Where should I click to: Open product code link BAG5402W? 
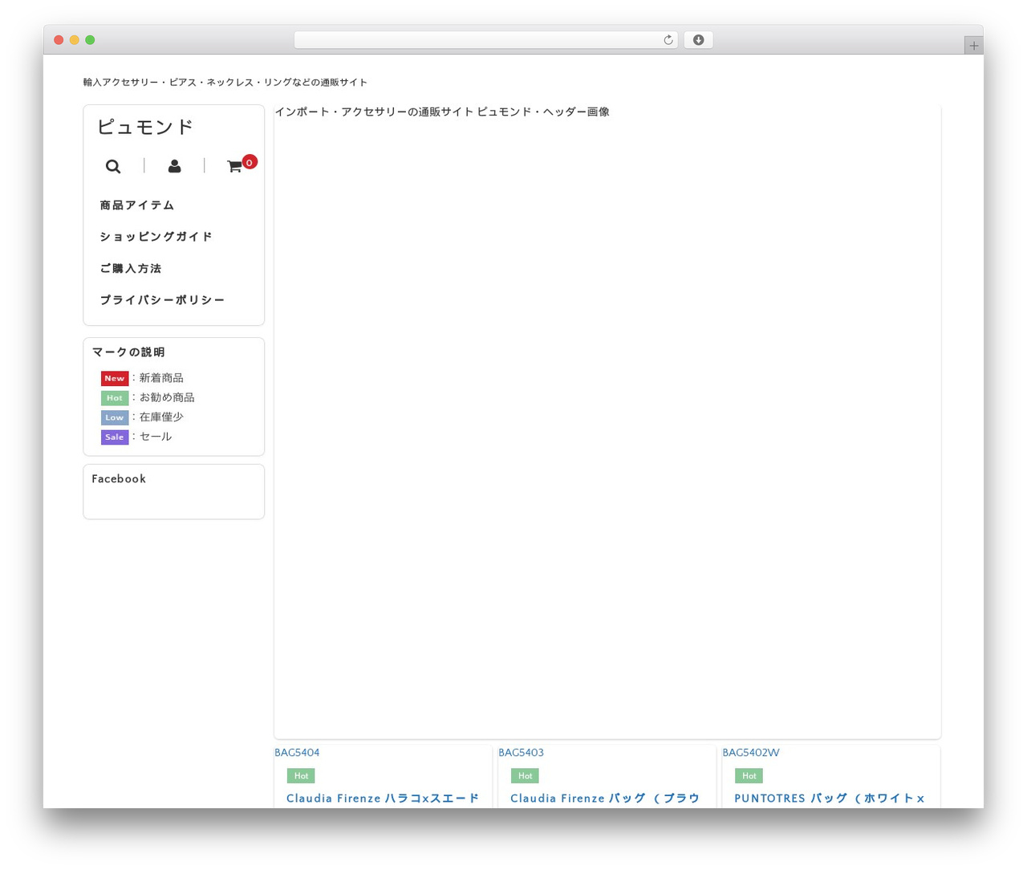coord(750,753)
